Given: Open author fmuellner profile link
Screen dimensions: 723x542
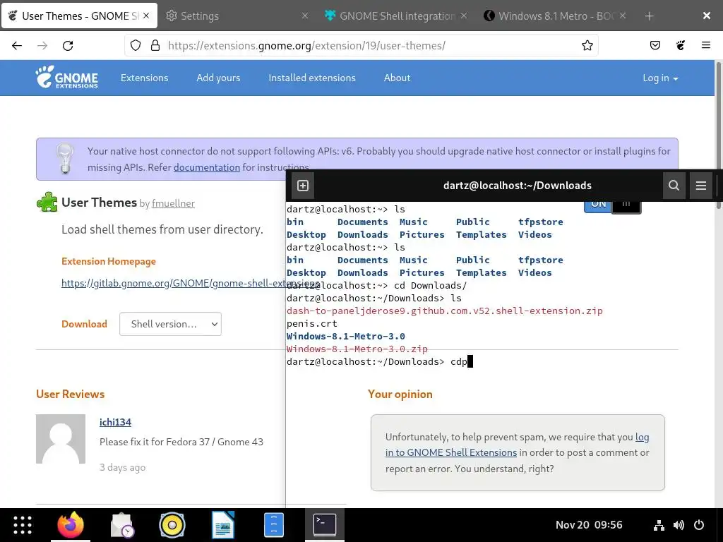Looking at the screenshot, I should click(x=174, y=203).
